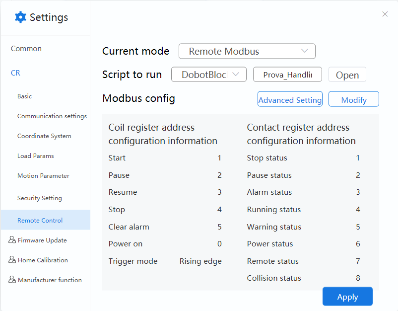Open the Current mode dropdown
Viewport: 398px width, 311px height.
pyautogui.click(x=247, y=51)
